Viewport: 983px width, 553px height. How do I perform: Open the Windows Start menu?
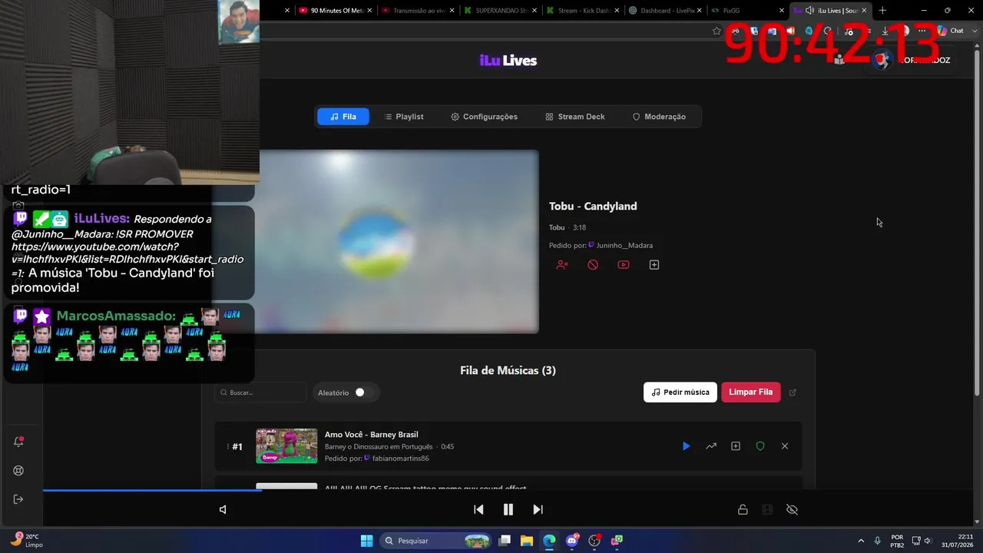367,541
